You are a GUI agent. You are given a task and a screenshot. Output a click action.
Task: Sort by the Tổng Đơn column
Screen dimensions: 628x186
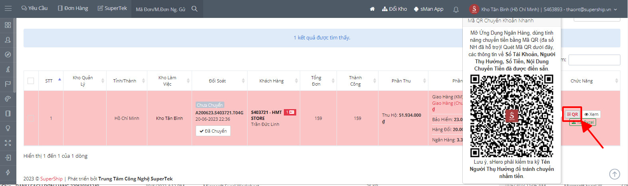(318, 81)
